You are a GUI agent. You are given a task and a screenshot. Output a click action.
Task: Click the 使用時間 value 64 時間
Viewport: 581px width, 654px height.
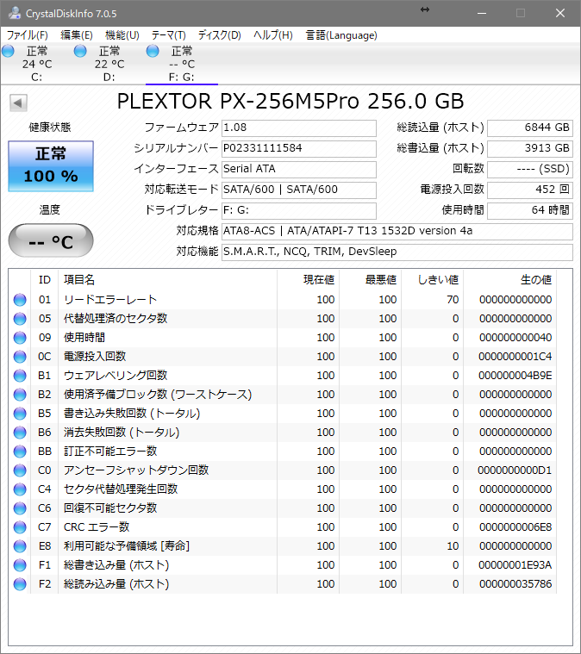point(530,210)
